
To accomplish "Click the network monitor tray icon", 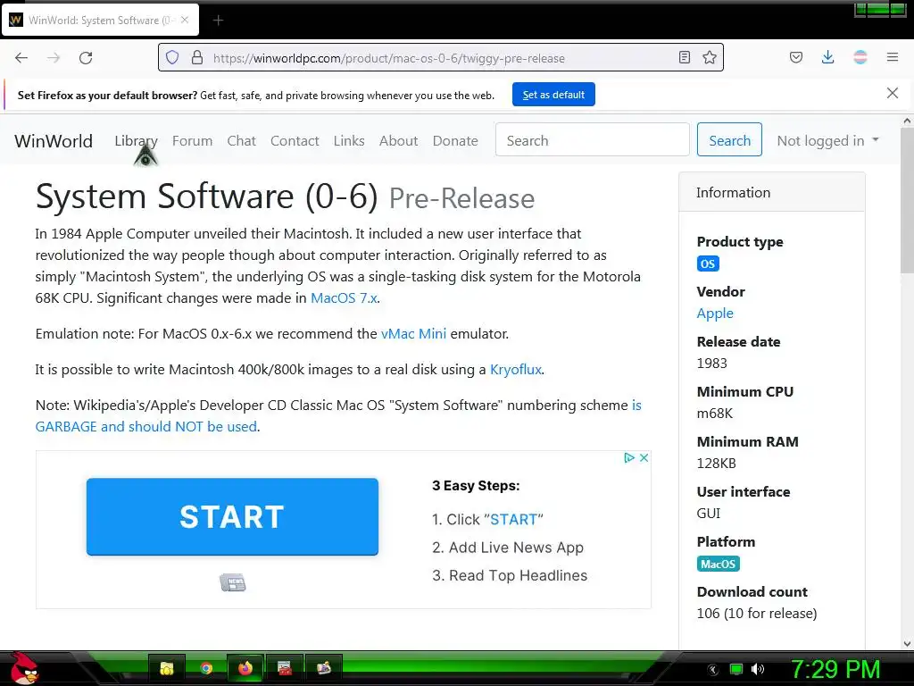I will 736,669.
